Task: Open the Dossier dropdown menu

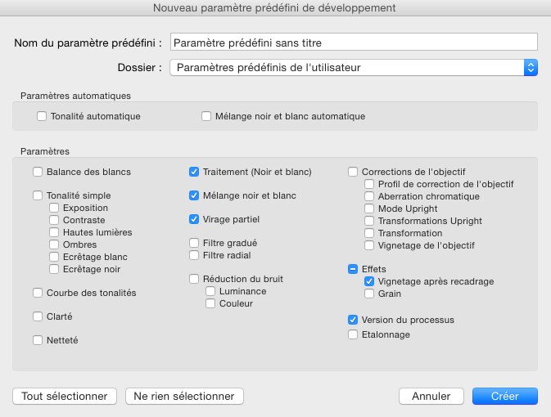Action: tap(353, 67)
